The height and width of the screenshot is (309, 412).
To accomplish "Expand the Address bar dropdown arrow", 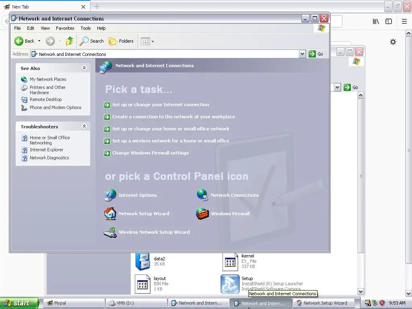I will [x=302, y=54].
